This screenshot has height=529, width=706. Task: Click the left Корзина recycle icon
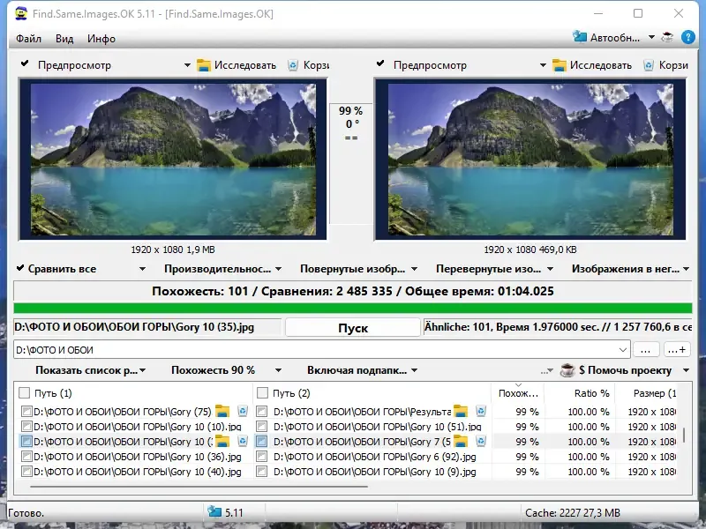coord(293,65)
